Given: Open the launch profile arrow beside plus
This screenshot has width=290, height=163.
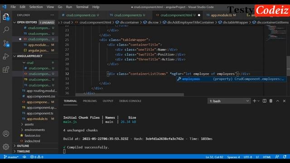Looking at the screenshot, I should (259, 101).
